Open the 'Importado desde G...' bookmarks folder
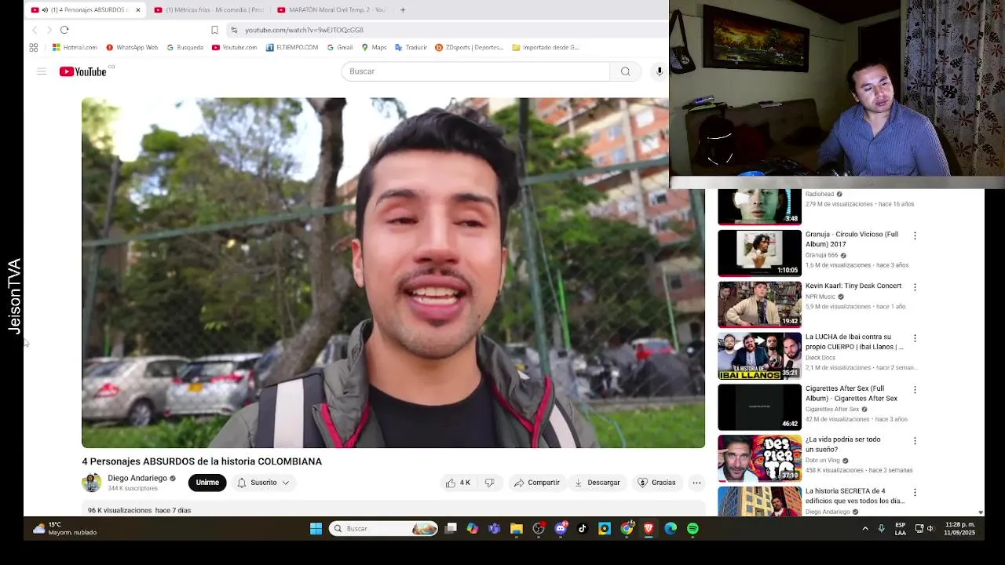Screen dimensions: 1005x565 pos(546,47)
